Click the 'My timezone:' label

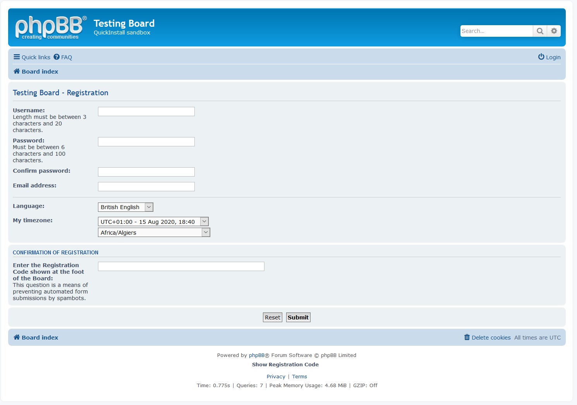(33, 220)
